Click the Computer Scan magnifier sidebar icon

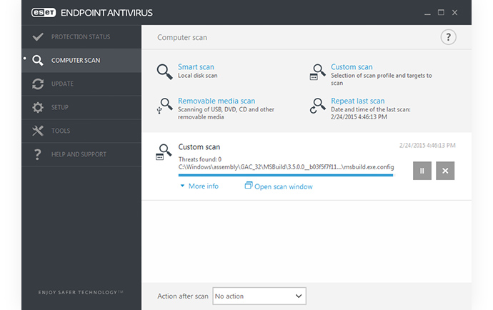(38, 60)
